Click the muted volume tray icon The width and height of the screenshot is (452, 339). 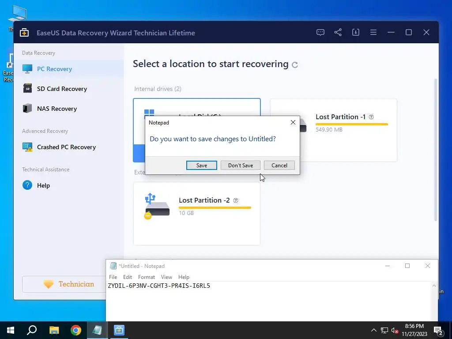(395, 330)
